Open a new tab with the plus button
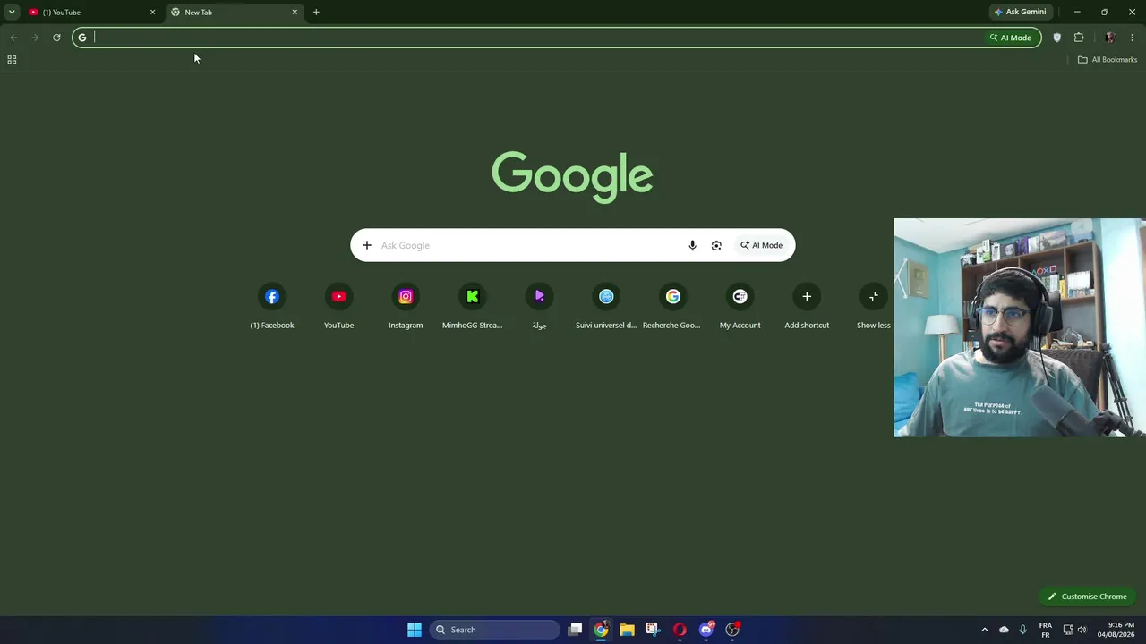This screenshot has width=1146, height=644. tap(316, 12)
